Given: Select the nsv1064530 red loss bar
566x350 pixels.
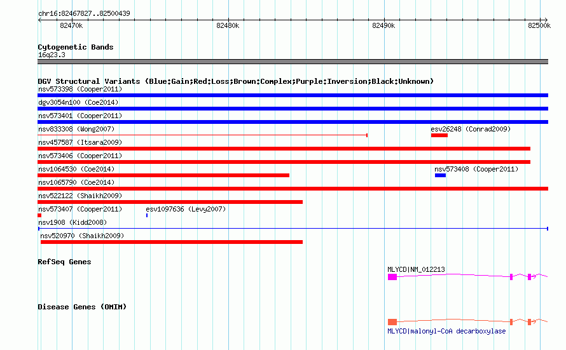Looking at the screenshot, I should coord(163,175).
